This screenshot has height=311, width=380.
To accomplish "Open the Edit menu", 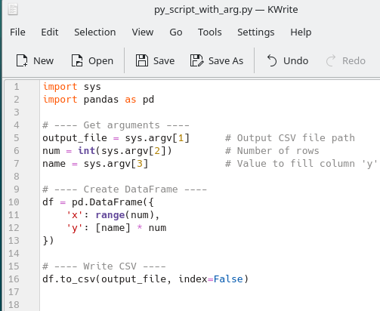I will [x=50, y=32].
